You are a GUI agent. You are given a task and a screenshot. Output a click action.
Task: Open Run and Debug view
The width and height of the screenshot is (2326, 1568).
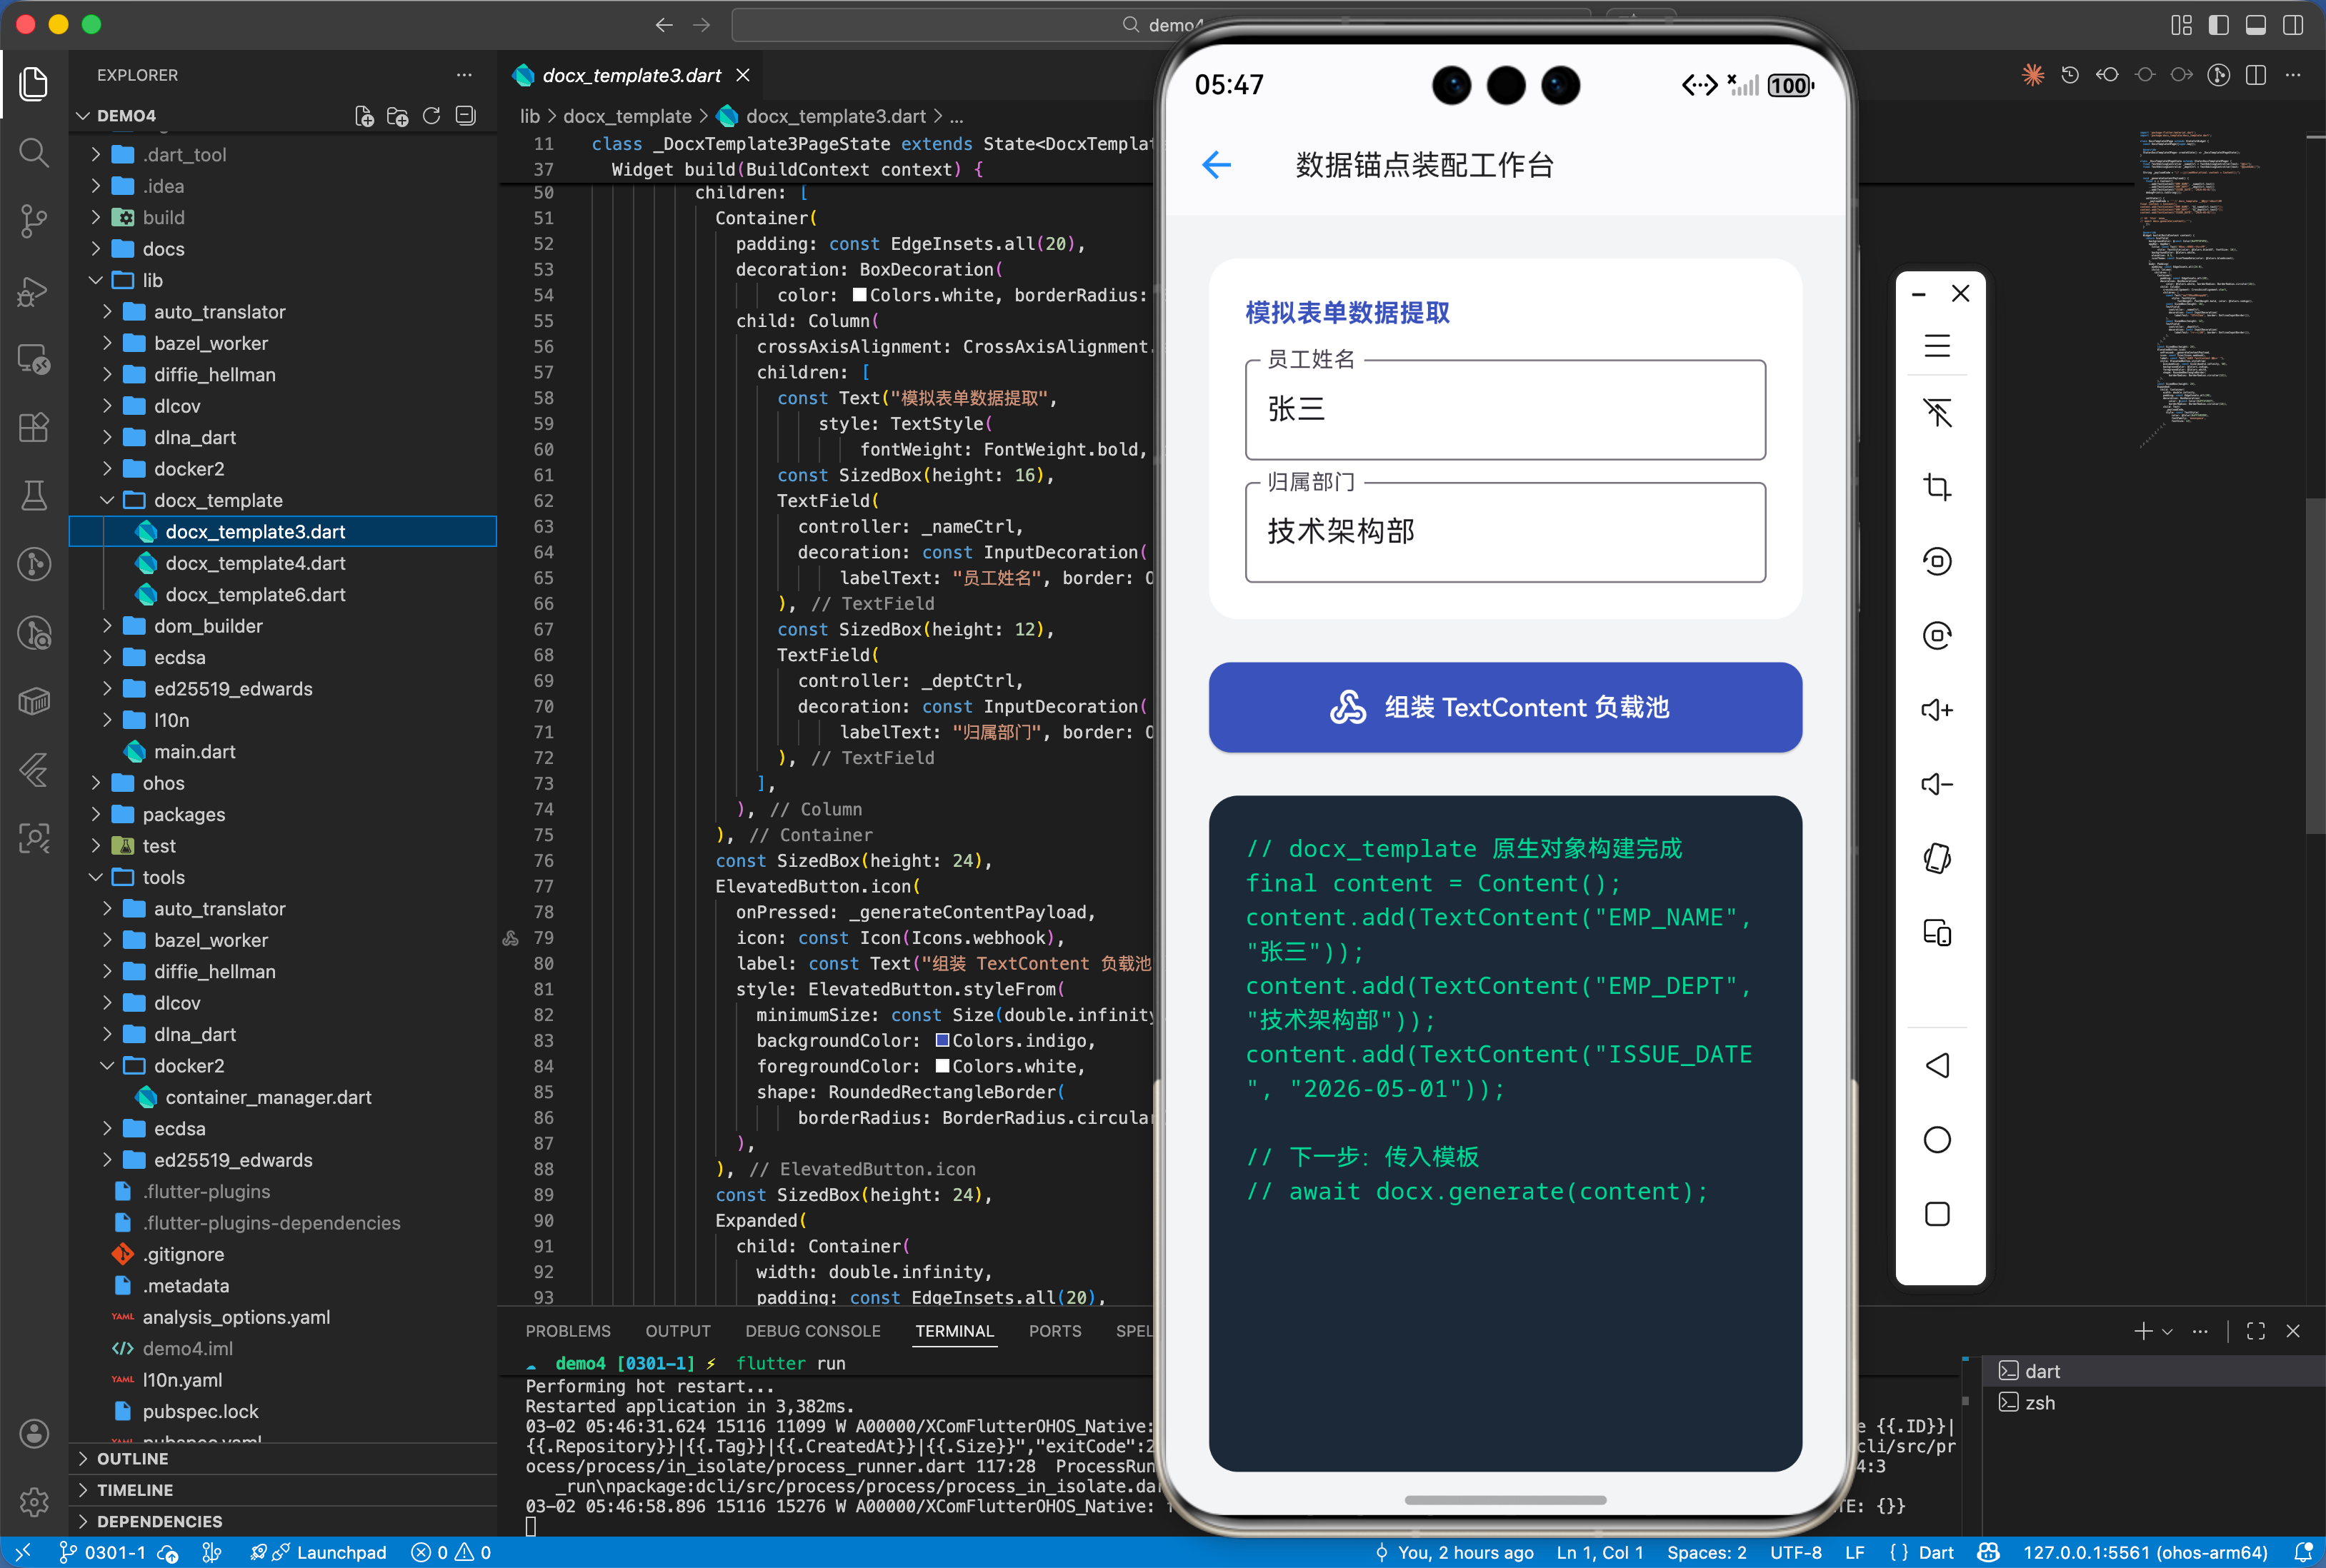pyautogui.click(x=34, y=291)
